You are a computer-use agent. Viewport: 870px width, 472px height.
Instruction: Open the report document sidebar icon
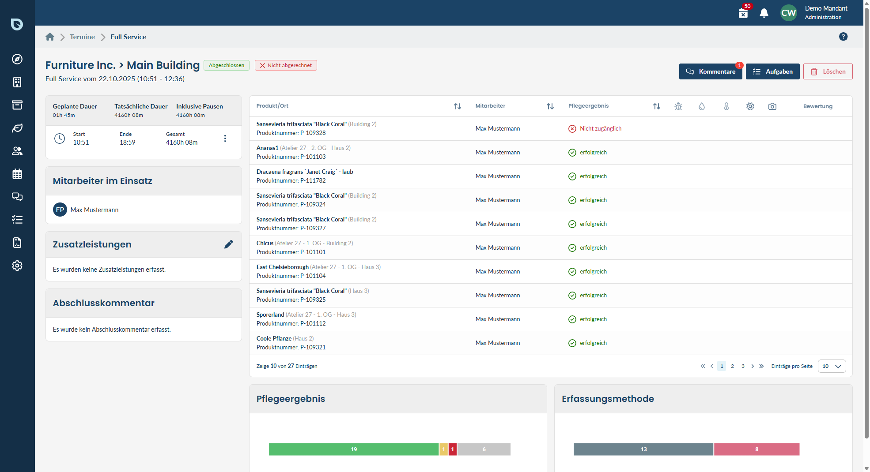(17, 243)
